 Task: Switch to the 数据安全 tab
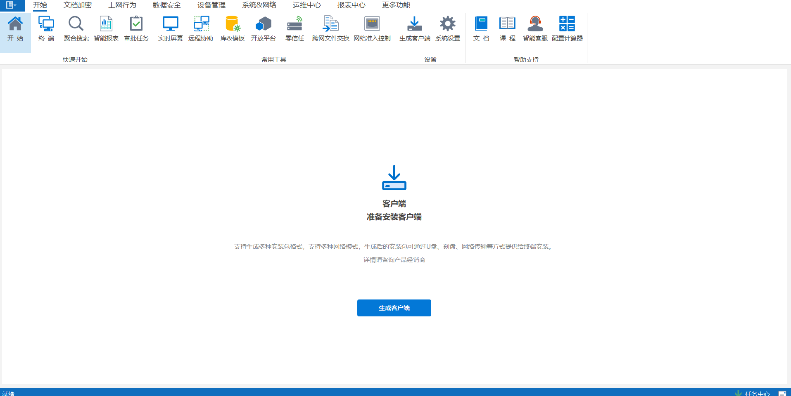(x=167, y=5)
